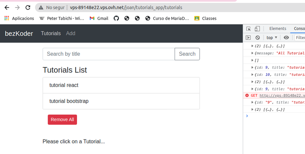
Task: Open the Add link in the navbar
Action: coord(71,33)
